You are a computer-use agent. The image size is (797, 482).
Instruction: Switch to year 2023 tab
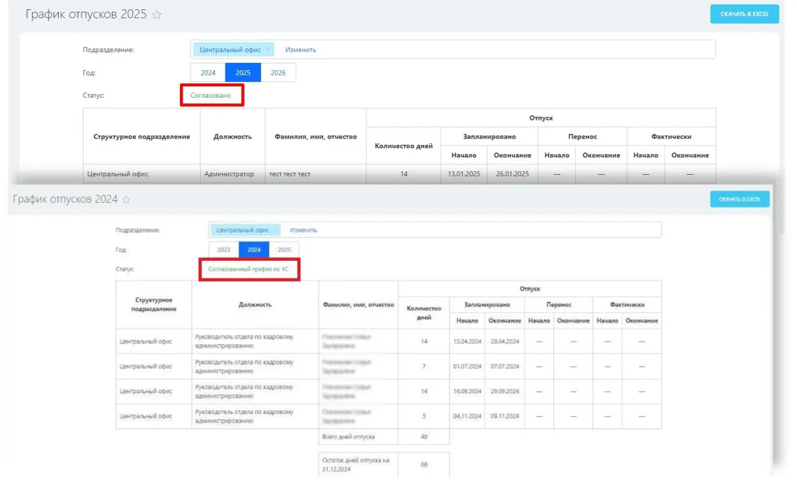(x=224, y=250)
